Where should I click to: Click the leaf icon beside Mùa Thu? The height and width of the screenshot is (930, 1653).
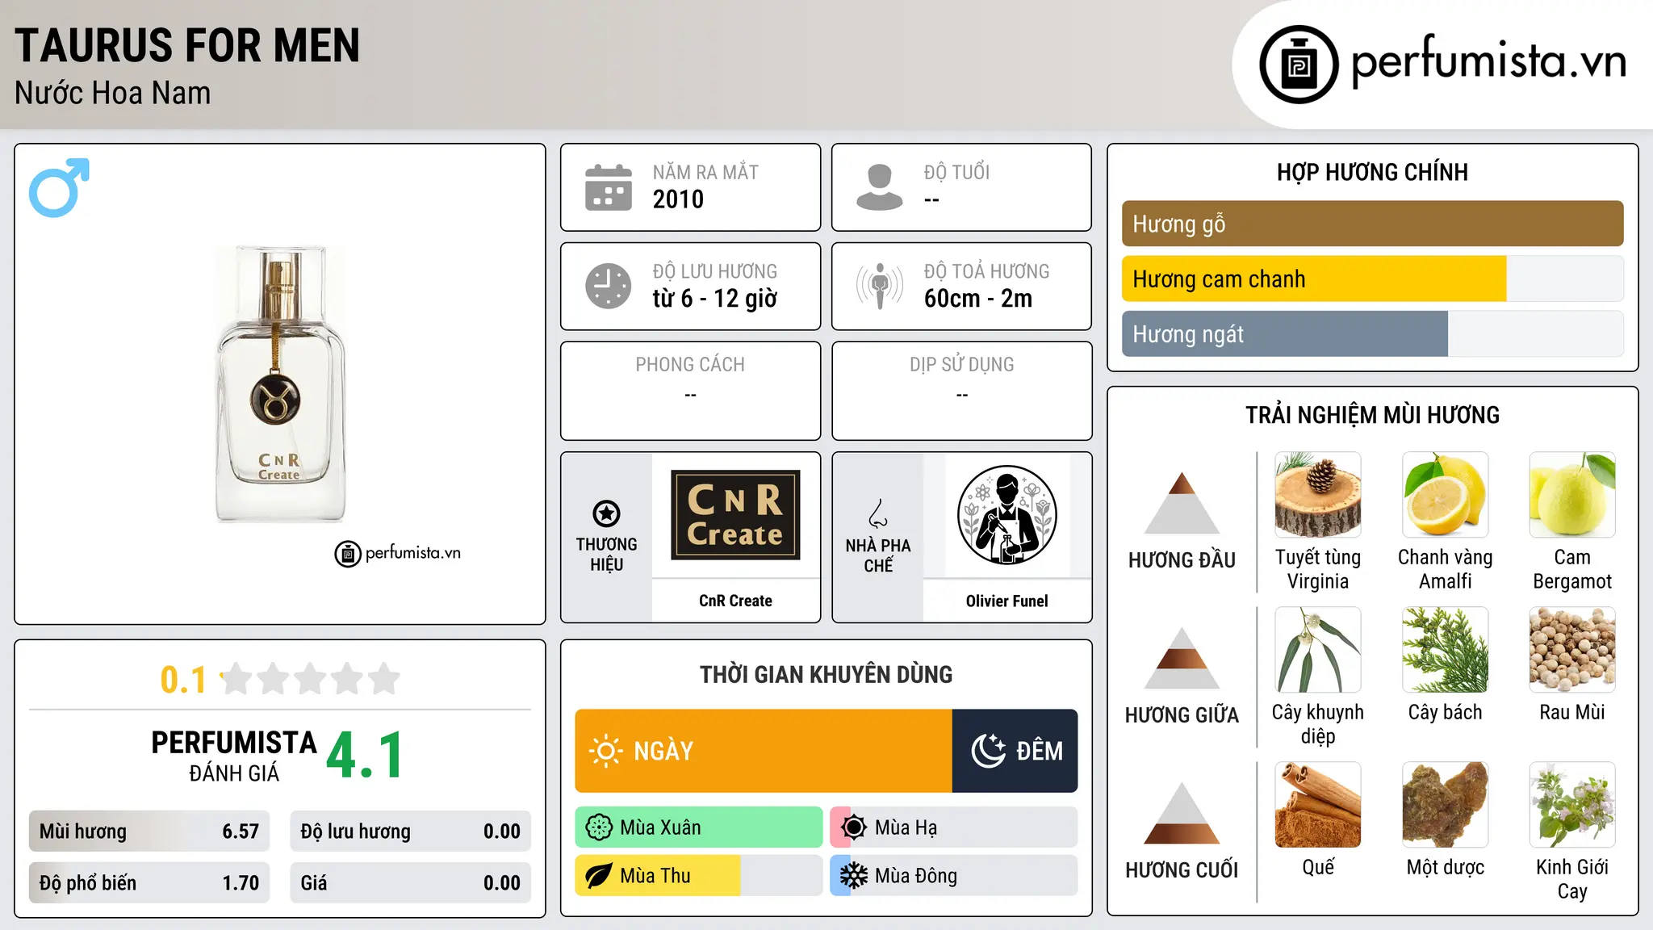click(x=599, y=876)
